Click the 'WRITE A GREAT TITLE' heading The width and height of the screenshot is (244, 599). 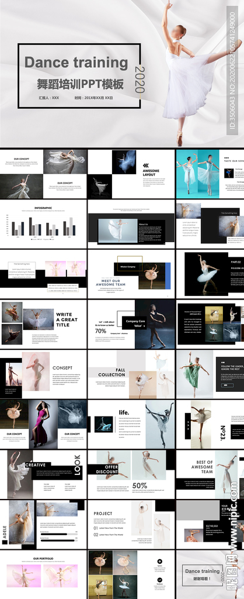pos(67,320)
